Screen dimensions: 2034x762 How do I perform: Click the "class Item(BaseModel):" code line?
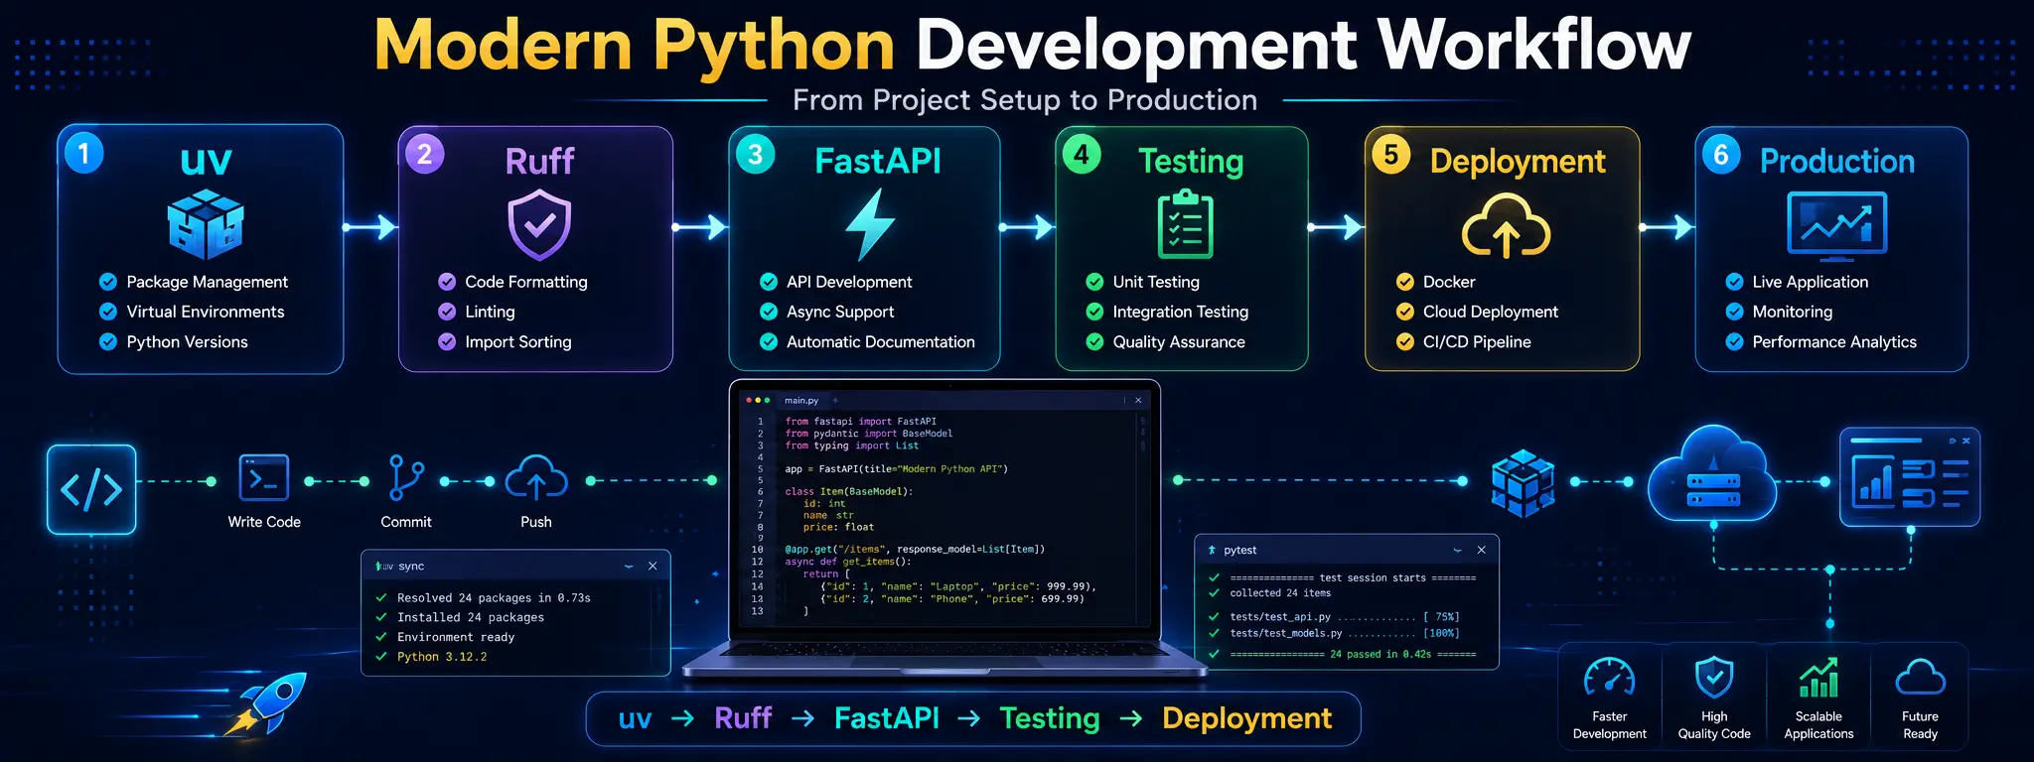(x=849, y=491)
